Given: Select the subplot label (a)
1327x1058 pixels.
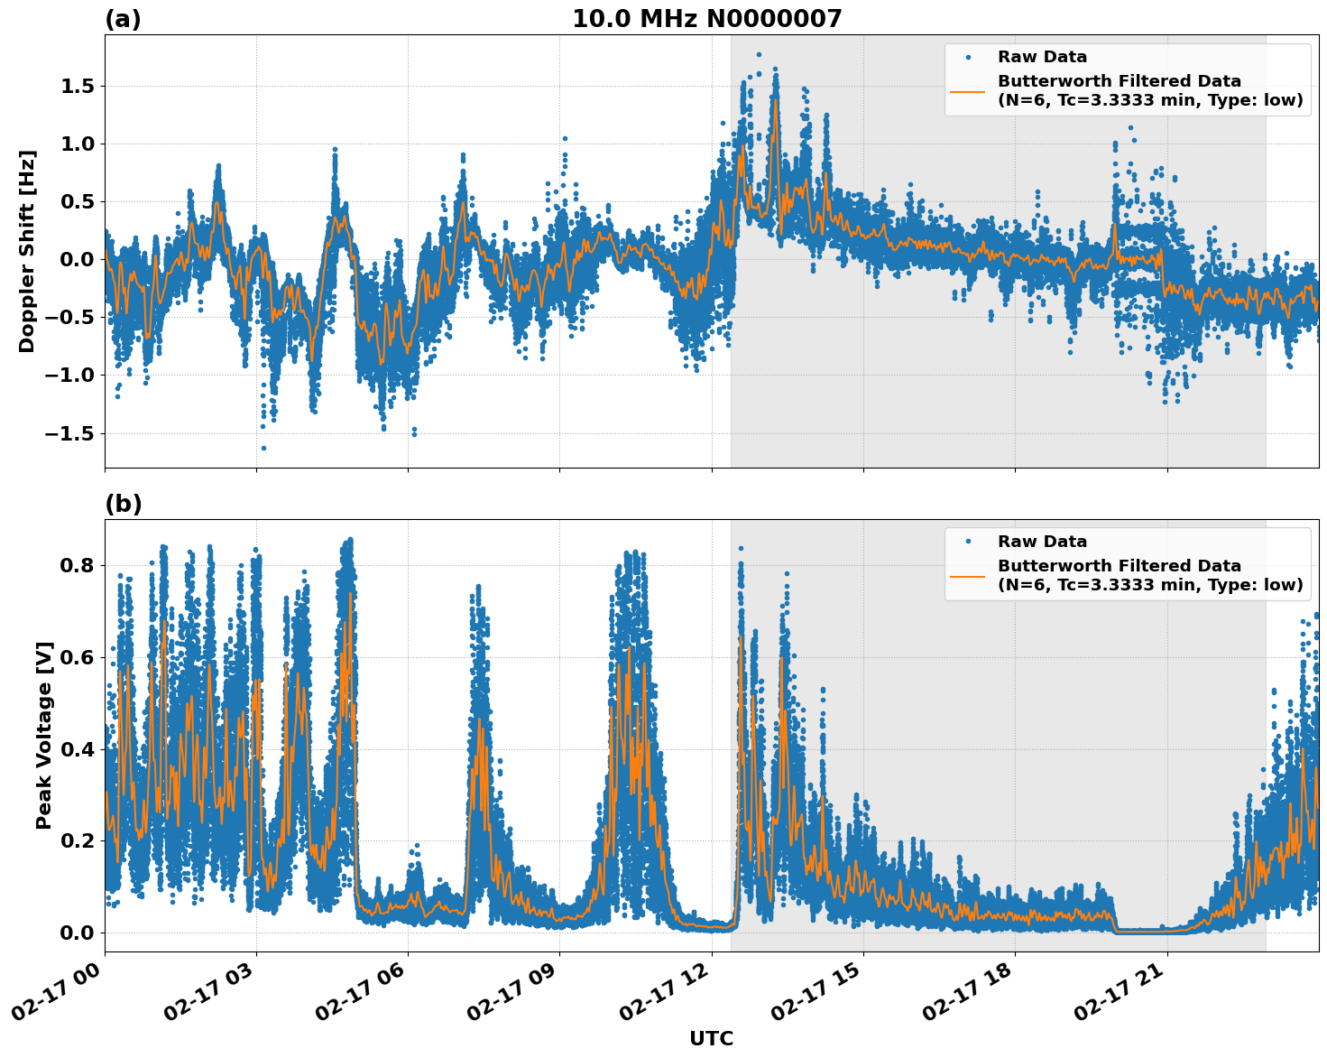Looking at the screenshot, I should point(123,17).
